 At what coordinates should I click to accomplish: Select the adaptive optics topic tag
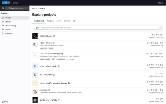[x=45, y=59]
